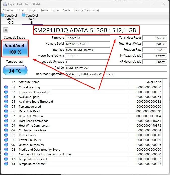This screenshot has width=170, height=175.
Task: Select status orb for Critical Warning row
Action: 6,87
